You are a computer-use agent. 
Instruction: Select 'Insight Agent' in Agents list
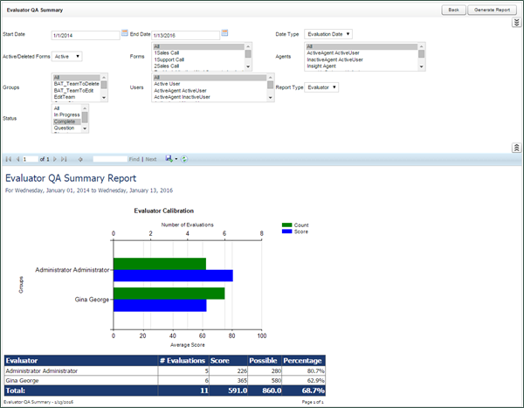(x=321, y=66)
